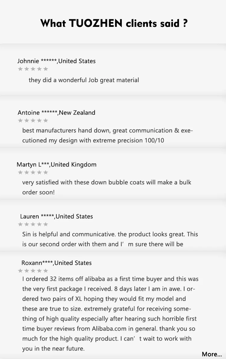Select reviewer name Roxann, United States

click(x=56, y=263)
